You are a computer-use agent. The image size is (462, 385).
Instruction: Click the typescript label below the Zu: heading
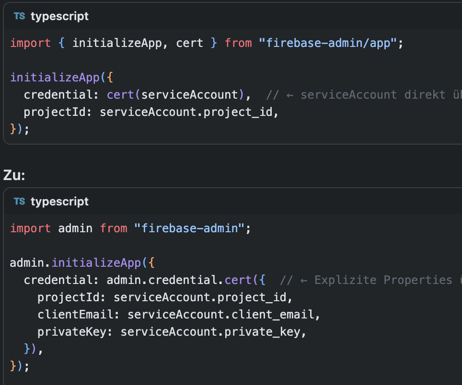(x=59, y=202)
